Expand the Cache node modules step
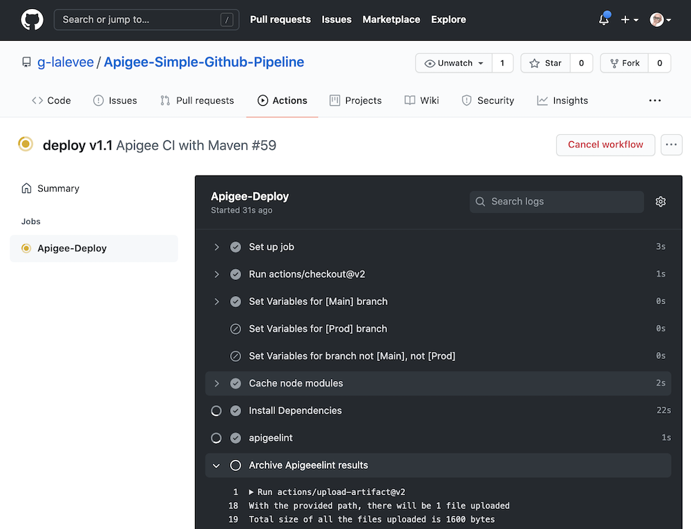This screenshot has height=529, width=691. coord(216,384)
